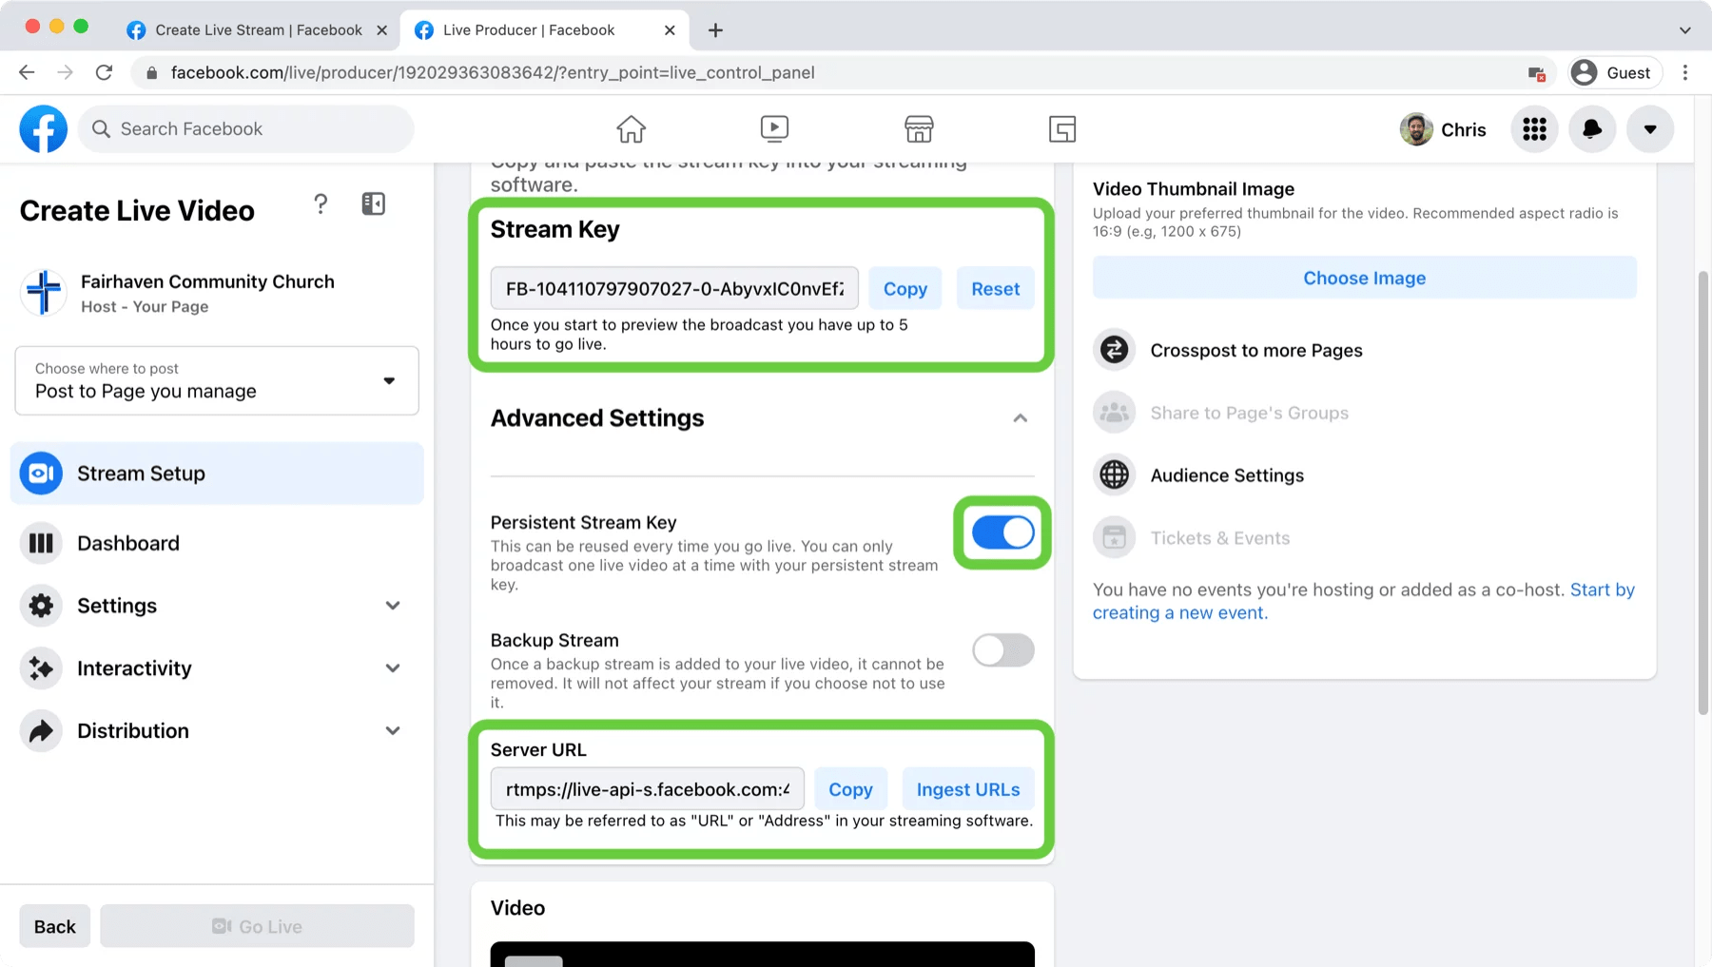The width and height of the screenshot is (1712, 967).
Task: Enable the Backup Stream toggle
Action: [x=1002, y=650]
